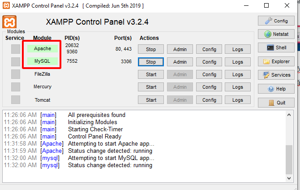Click MySQL port value 3306
The width and height of the screenshot is (300, 190).
click(126, 61)
